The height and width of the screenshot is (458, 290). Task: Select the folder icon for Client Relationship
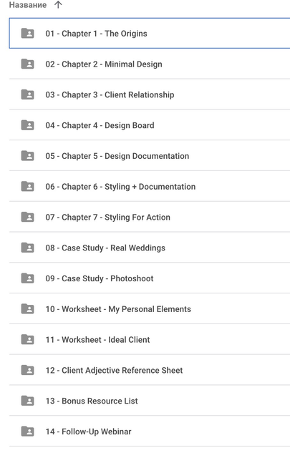click(27, 94)
